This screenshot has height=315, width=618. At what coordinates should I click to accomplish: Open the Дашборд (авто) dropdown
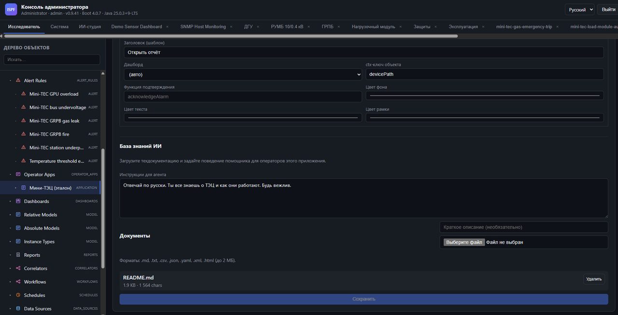[x=243, y=74]
